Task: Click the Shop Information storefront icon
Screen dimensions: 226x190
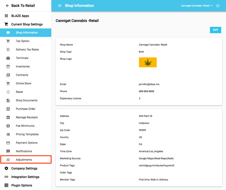Action: 8,33
